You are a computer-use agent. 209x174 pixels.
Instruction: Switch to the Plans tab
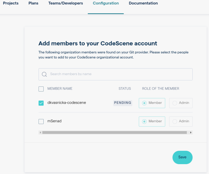(x=33, y=3)
